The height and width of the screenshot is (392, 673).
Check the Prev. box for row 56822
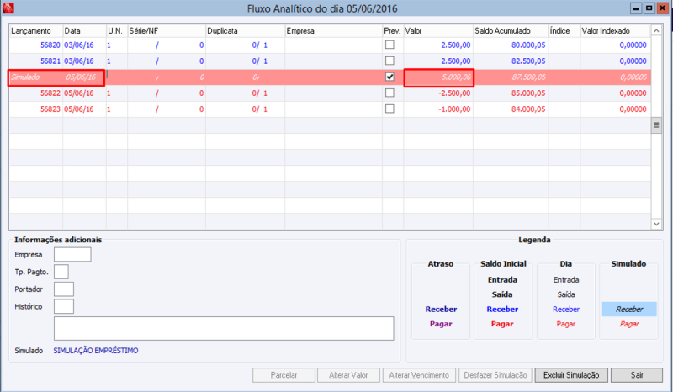tap(389, 93)
